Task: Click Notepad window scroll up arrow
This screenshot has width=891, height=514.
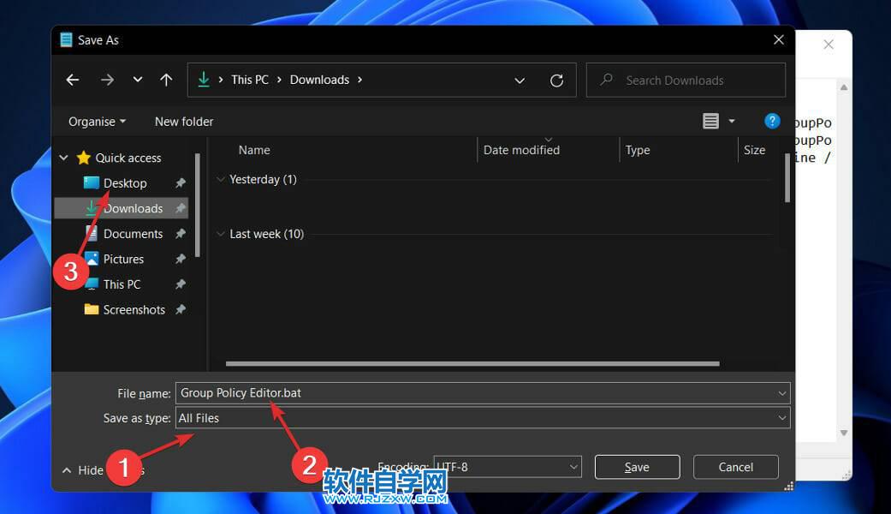Action: pyautogui.click(x=844, y=87)
